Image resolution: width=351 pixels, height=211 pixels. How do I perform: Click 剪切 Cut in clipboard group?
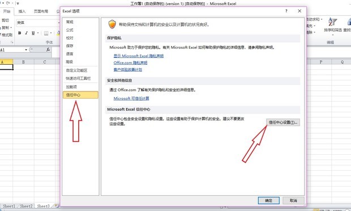pos(5,20)
